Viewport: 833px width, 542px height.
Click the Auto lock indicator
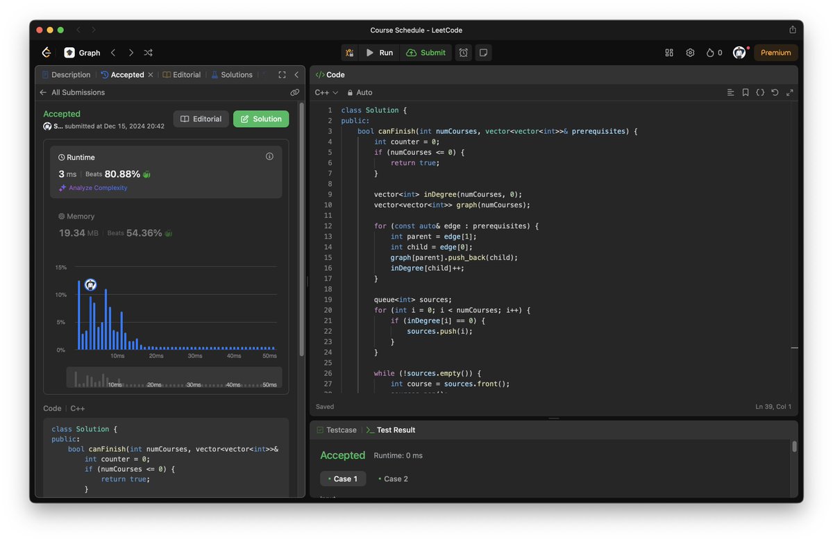click(x=360, y=92)
